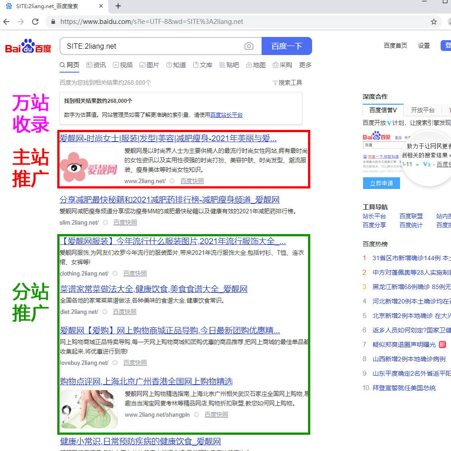Open the 爱靓网-时尚女士 result title
This screenshot has width=451, height=451.
(x=168, y=138)
